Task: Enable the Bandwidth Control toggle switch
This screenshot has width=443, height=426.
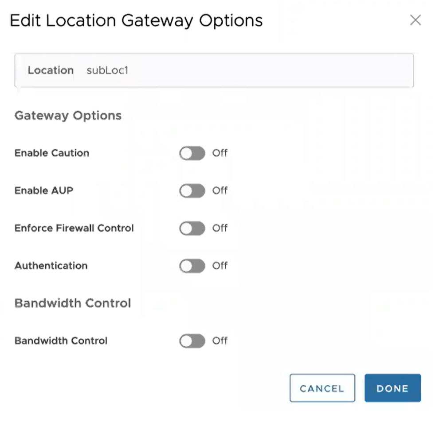Action: click(x=192, y=341)
